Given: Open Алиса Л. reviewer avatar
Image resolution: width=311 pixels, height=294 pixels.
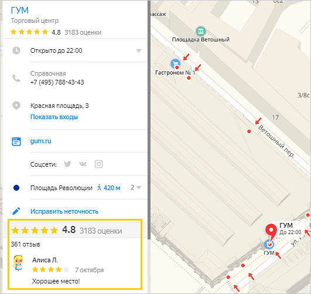Looking at the screenshot, I should click(18, 263).
